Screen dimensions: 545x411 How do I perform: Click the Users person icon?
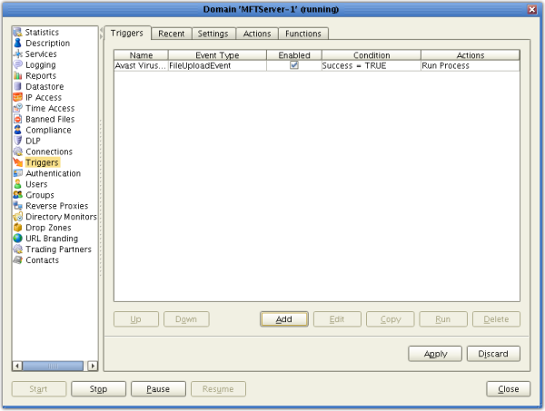(17, 184)
